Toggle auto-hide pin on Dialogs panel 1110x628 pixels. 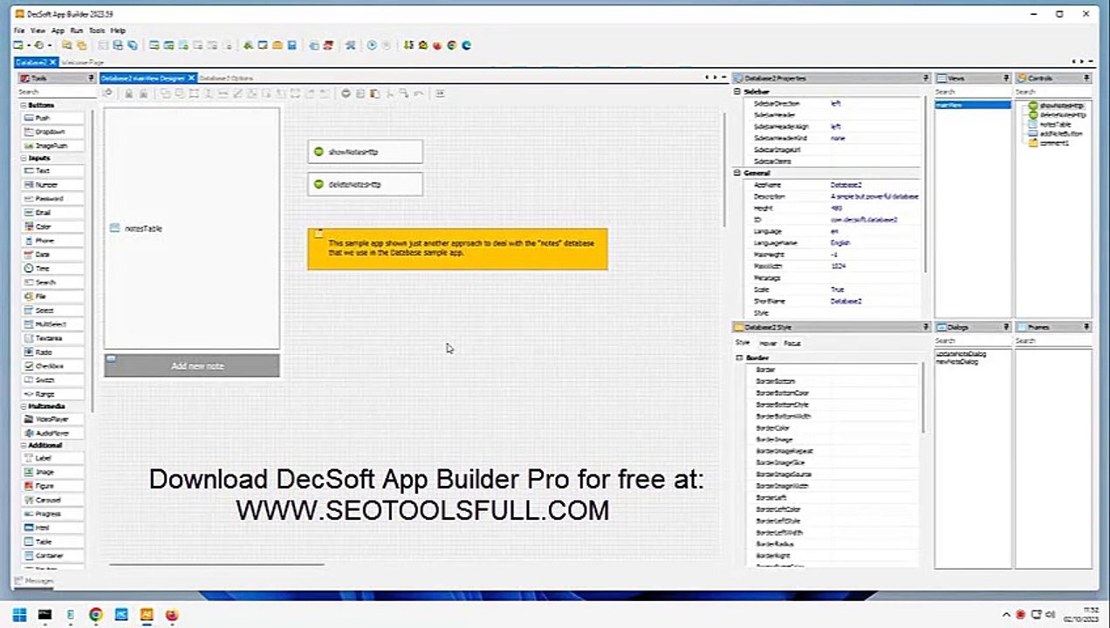1006,327
